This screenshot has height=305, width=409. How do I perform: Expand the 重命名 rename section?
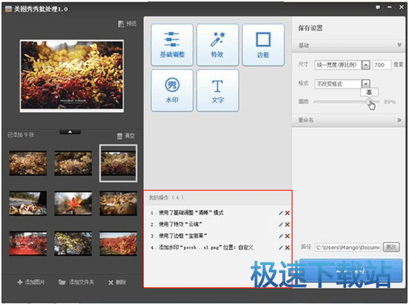click(x=399, y=120)
